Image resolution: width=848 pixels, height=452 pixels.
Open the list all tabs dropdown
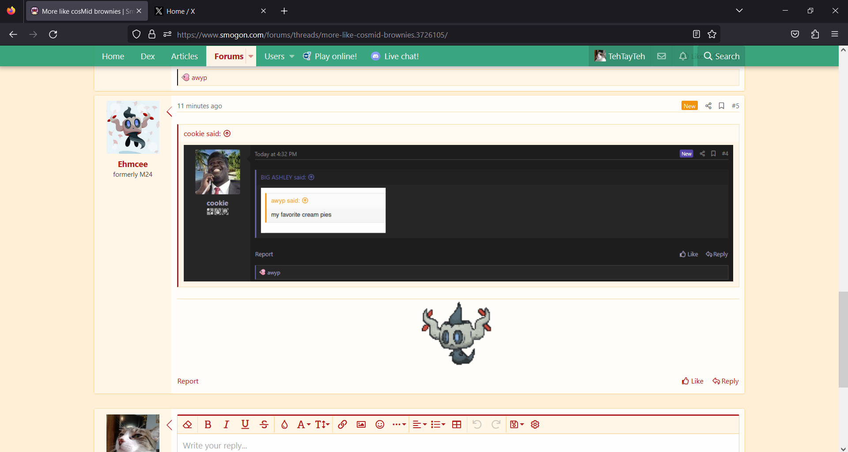point(739,11)
